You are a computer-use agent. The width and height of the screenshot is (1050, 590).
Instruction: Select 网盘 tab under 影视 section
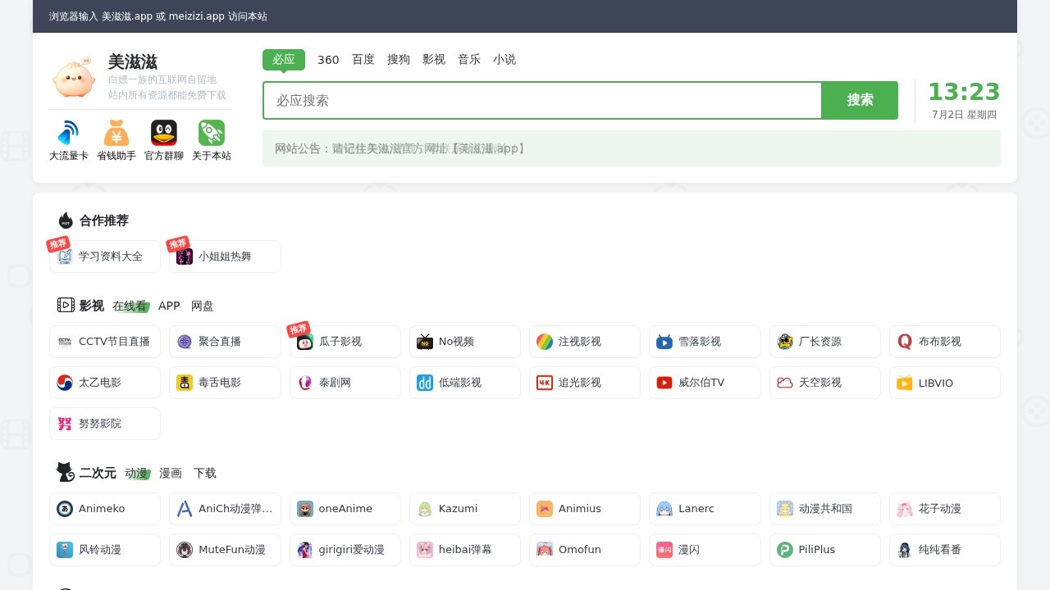[203, 306]
